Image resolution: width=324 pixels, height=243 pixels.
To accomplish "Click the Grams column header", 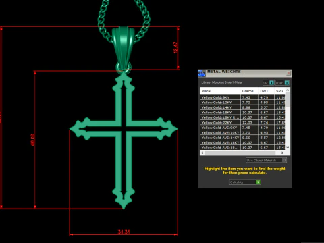I will coord(249,91).
